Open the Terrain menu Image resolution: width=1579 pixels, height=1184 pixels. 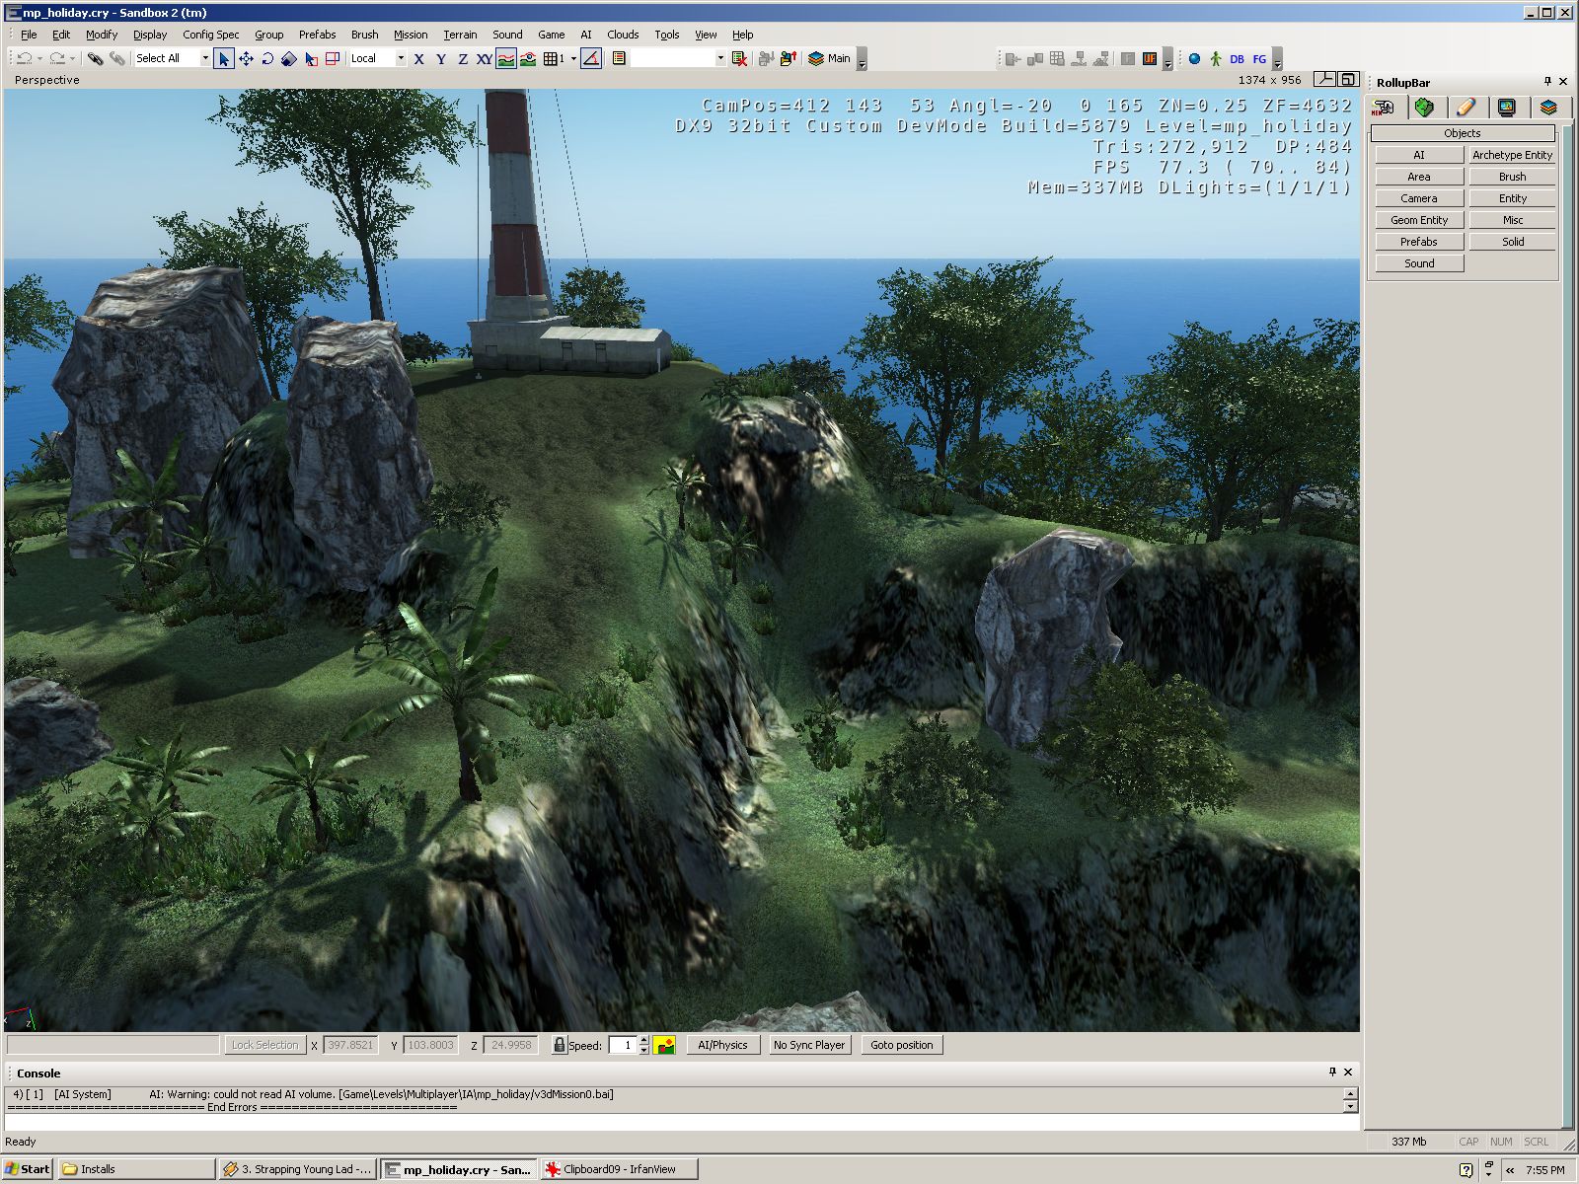pos(460,35)
